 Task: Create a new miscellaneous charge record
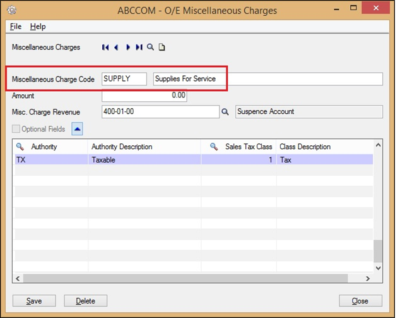point(162,47)
